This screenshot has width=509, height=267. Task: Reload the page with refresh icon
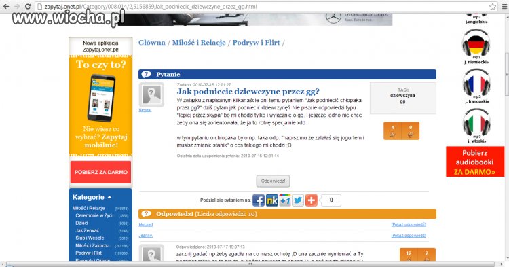tap(28, 7)
